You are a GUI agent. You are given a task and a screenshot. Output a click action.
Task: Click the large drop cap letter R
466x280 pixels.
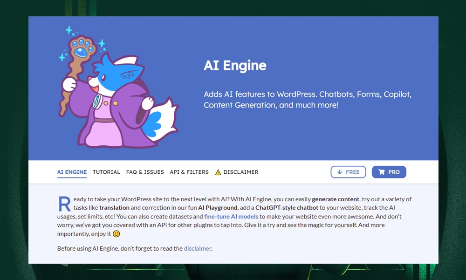pos(64,204)
